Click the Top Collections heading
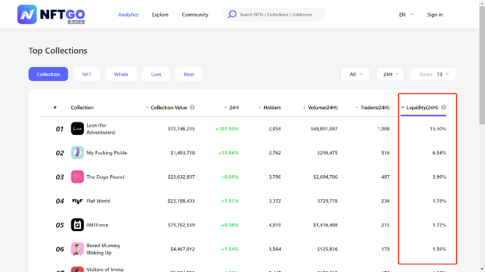The height and width of the screenshot is (272, 485). point(58,51)
